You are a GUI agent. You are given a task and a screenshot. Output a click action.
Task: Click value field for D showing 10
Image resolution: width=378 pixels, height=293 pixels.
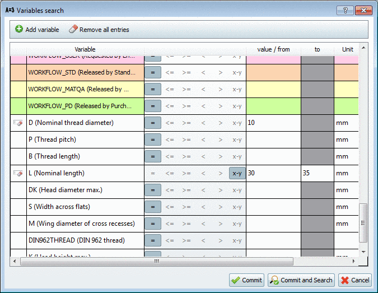tap(273, 123)
